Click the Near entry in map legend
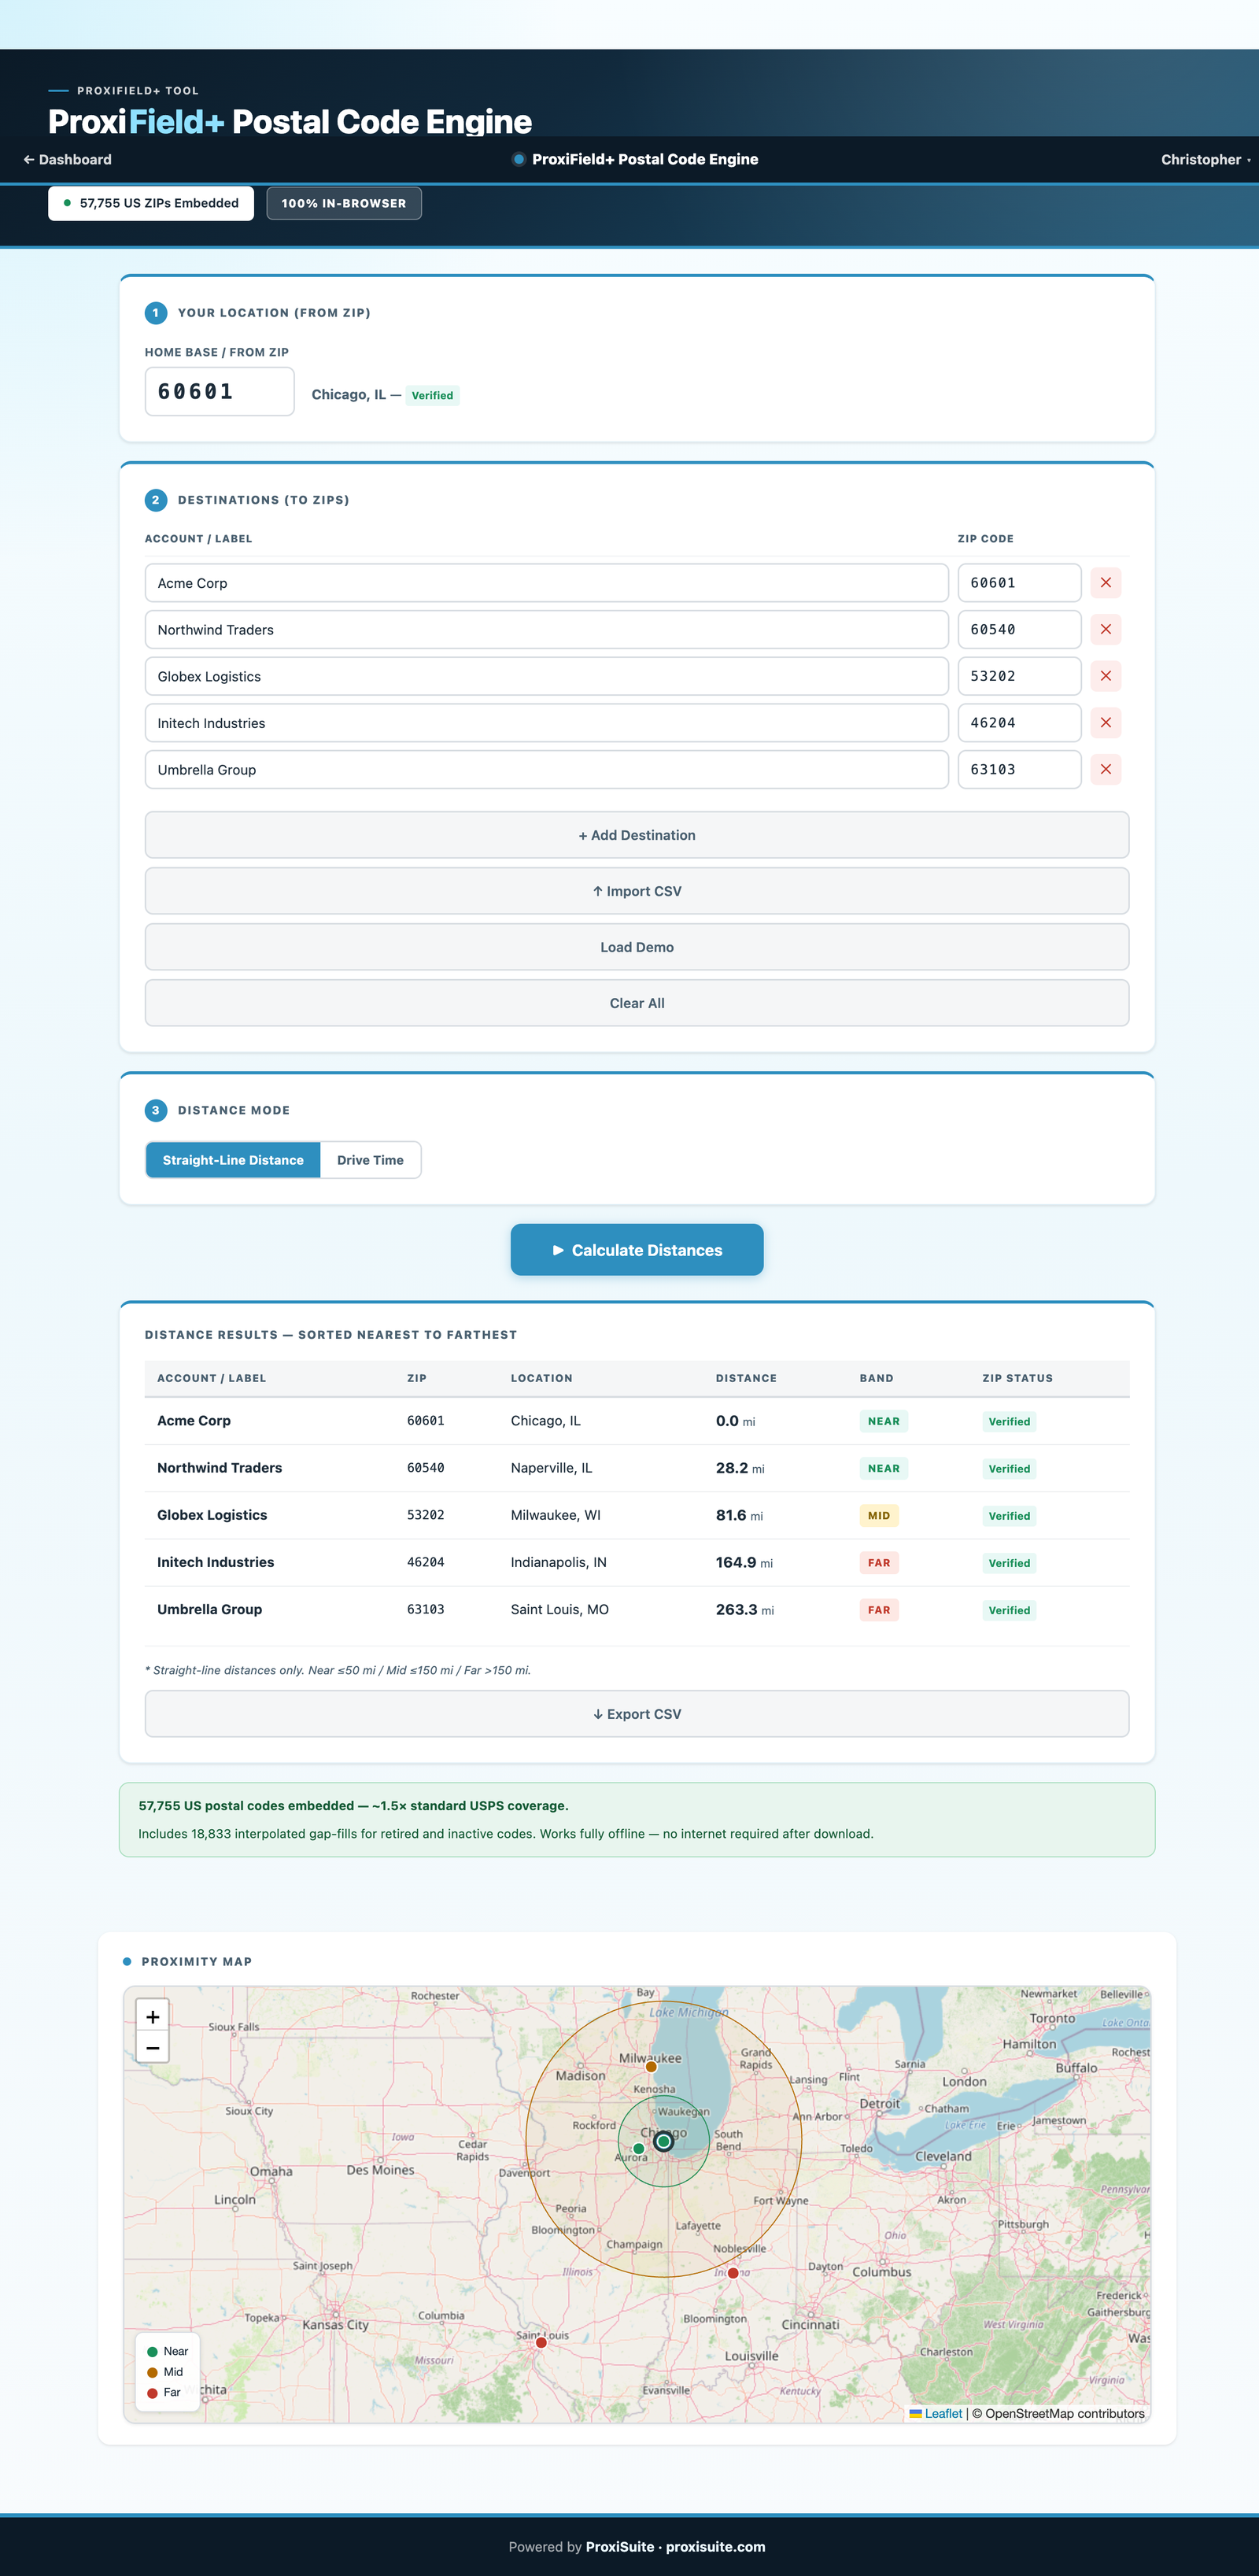Screen dimensions: 1259x2576 pyautogui.click(x=168, y=2351)
